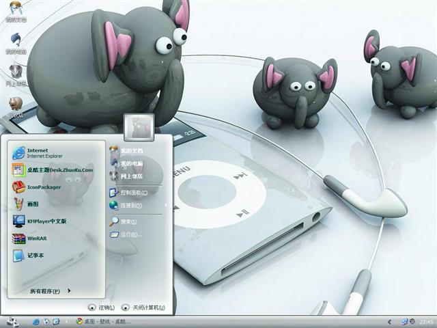The height and width of the screenshot is (328, 437).
Task: Launch Internet Explorer from Quick Launch bar
Action: [x=36, y=322]
